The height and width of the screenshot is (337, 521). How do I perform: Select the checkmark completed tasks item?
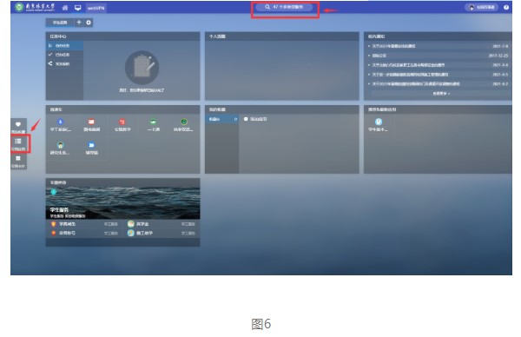pos(64,55)
